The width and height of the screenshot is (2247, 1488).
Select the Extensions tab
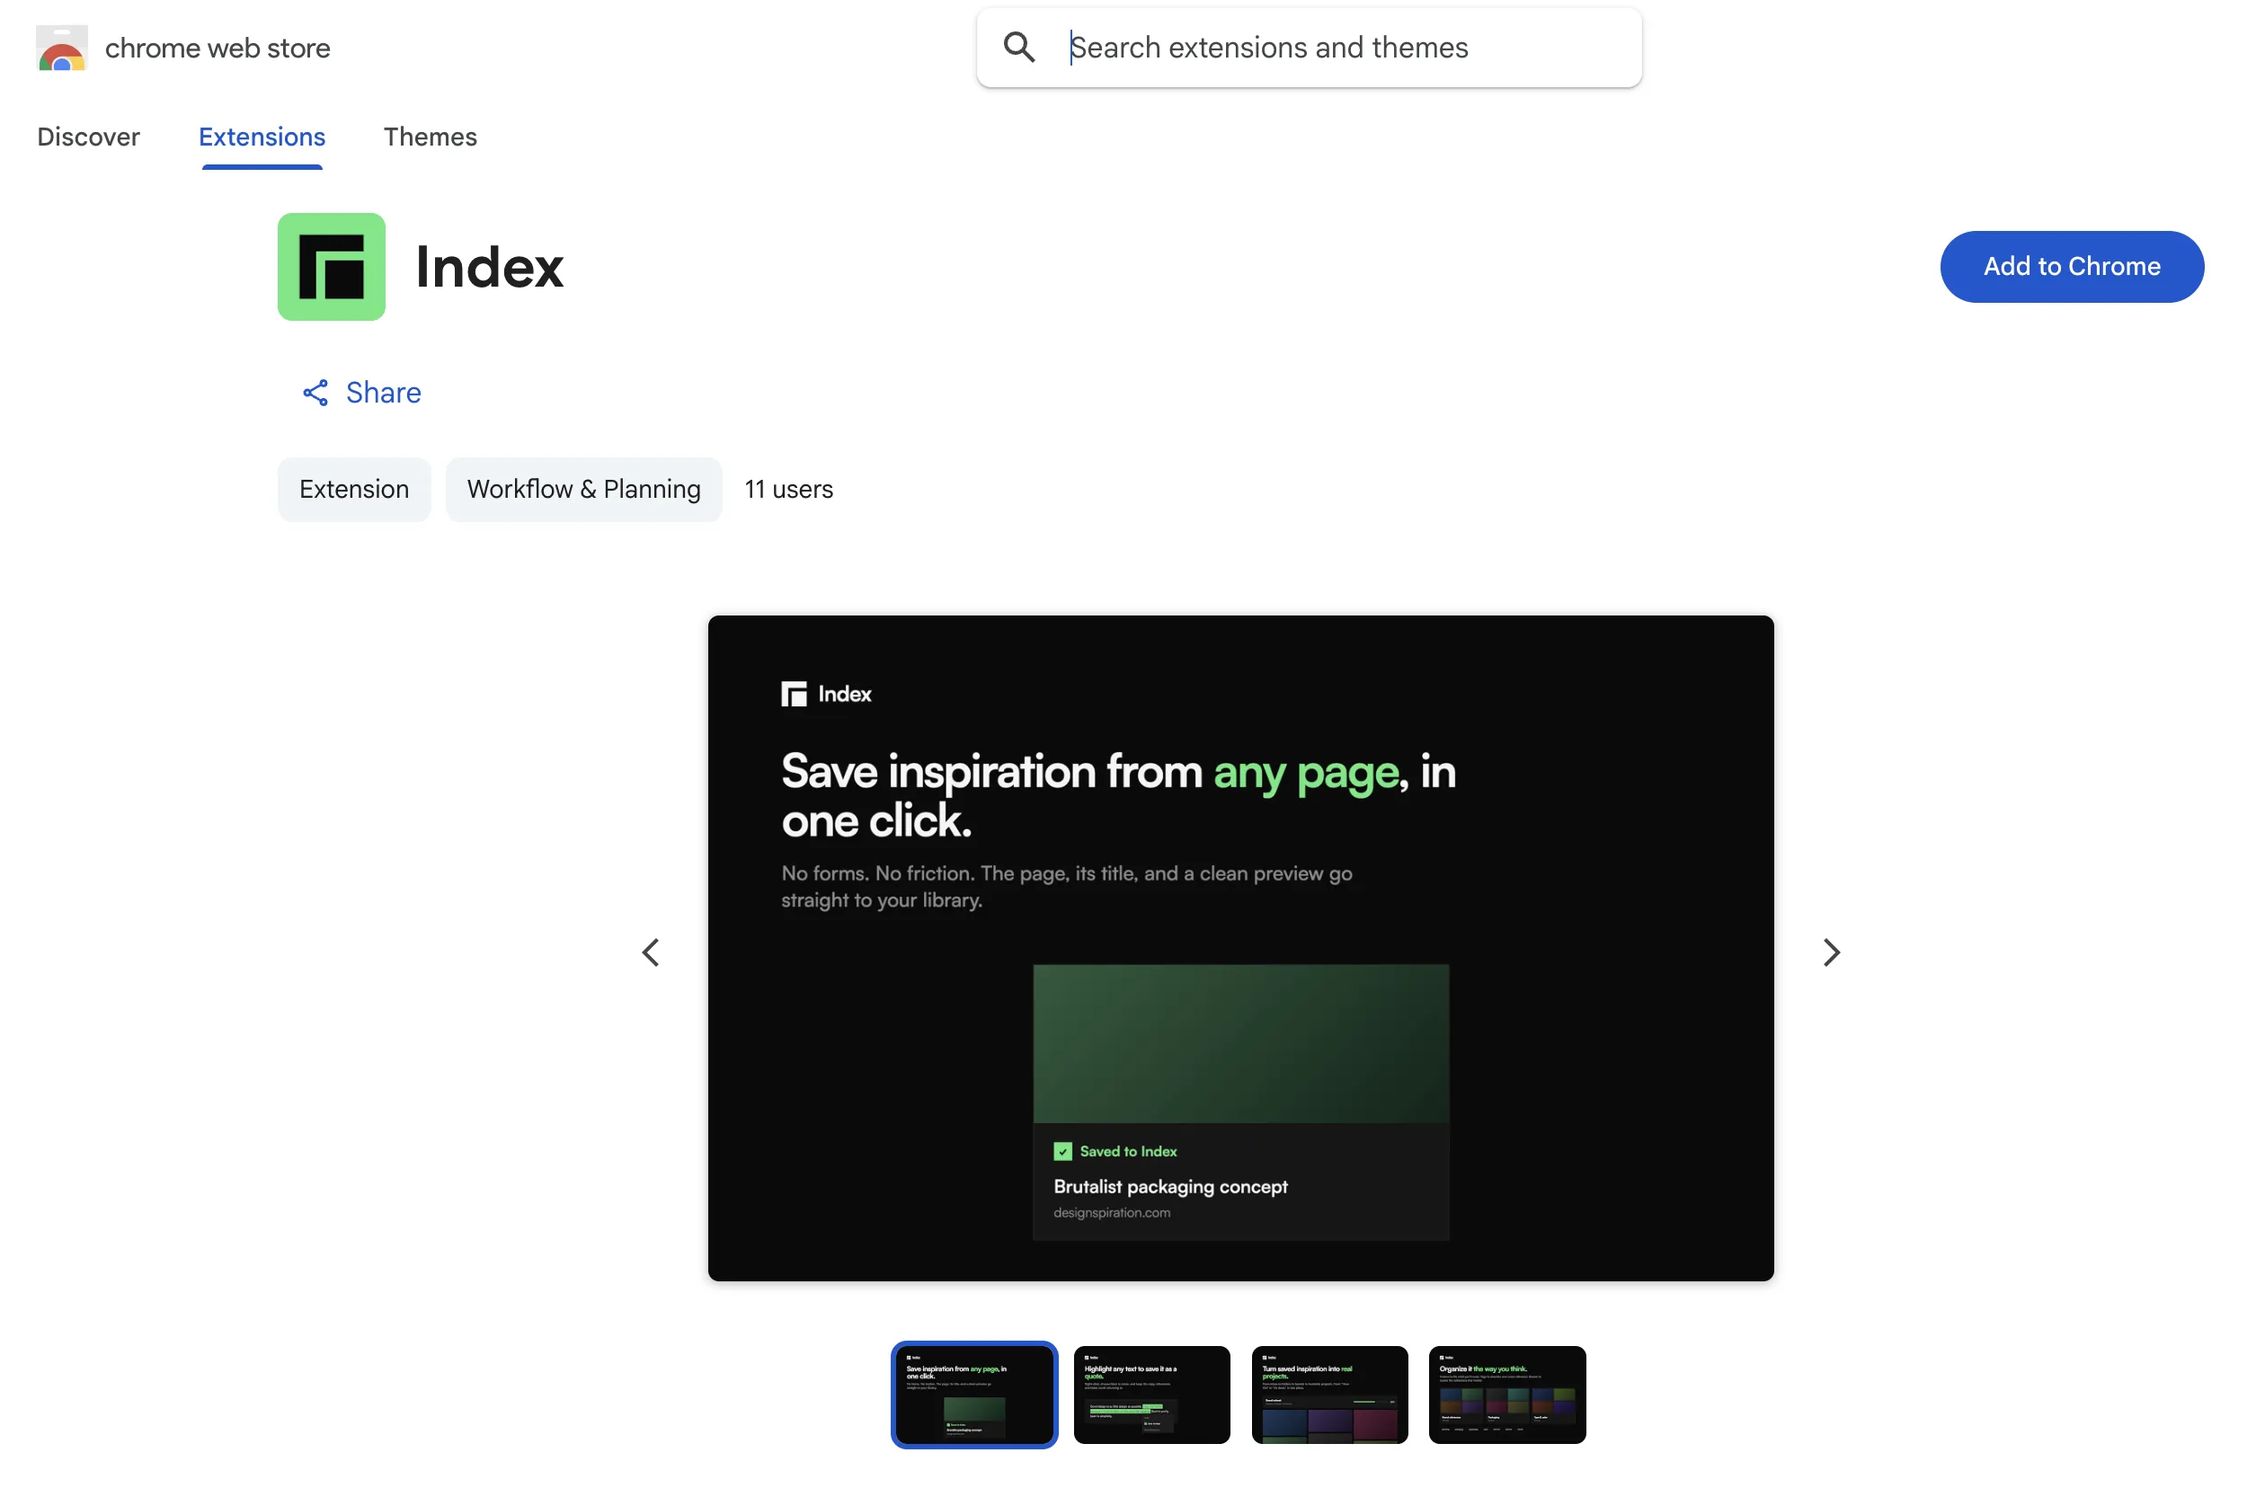coord(262,137)
